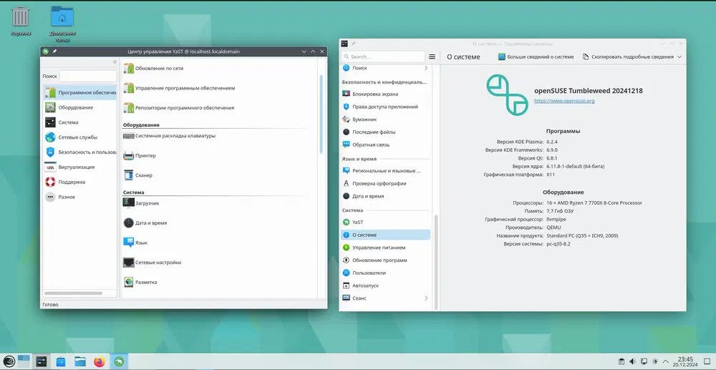Open the brightness tray icon
Screen dimensions: 716x370
point(655,361)
